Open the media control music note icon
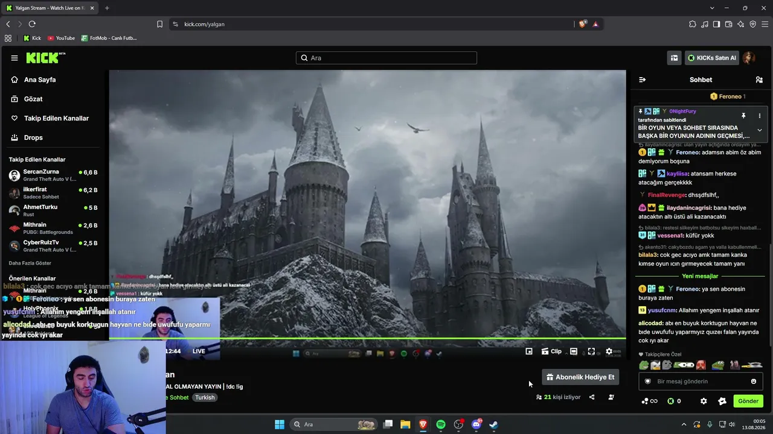 (705, 24)
